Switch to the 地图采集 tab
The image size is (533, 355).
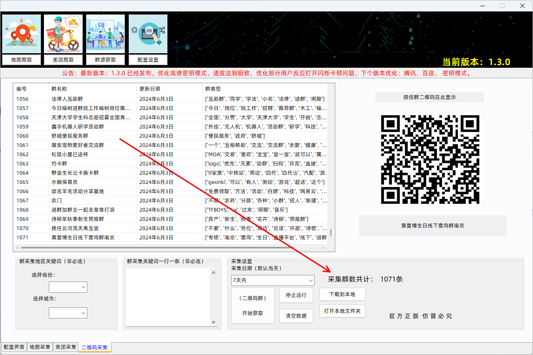40,347
